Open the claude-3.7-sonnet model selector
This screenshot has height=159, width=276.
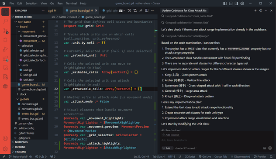[186, 148]
